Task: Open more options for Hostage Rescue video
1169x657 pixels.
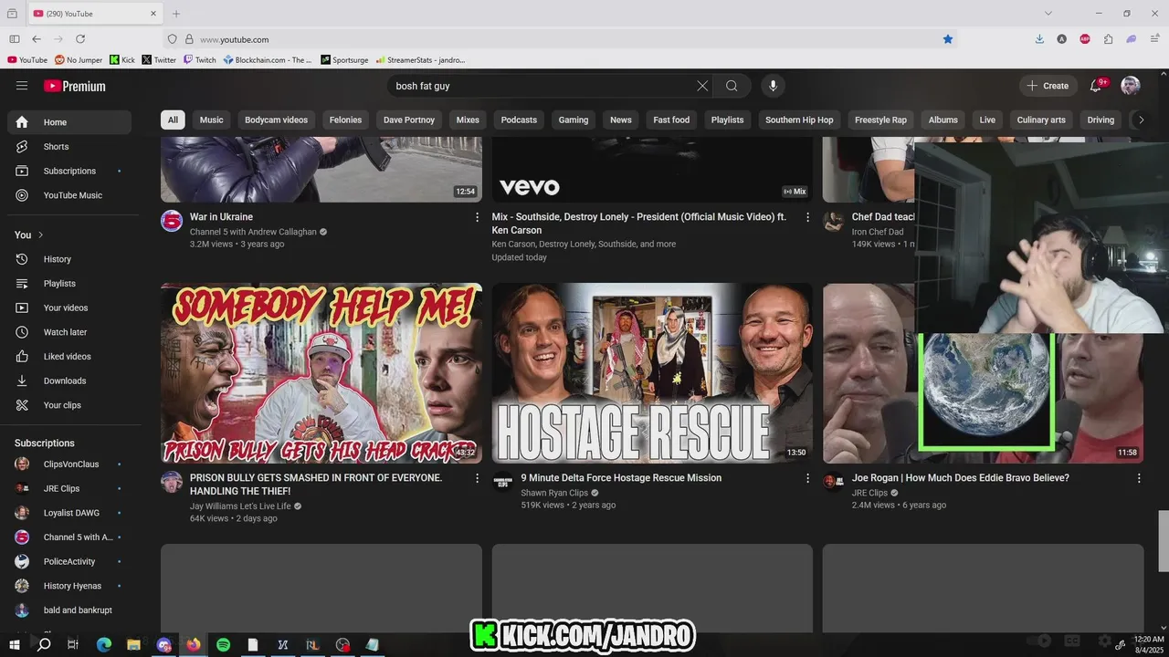Action: pyautogui.click(x=807, y=478)
